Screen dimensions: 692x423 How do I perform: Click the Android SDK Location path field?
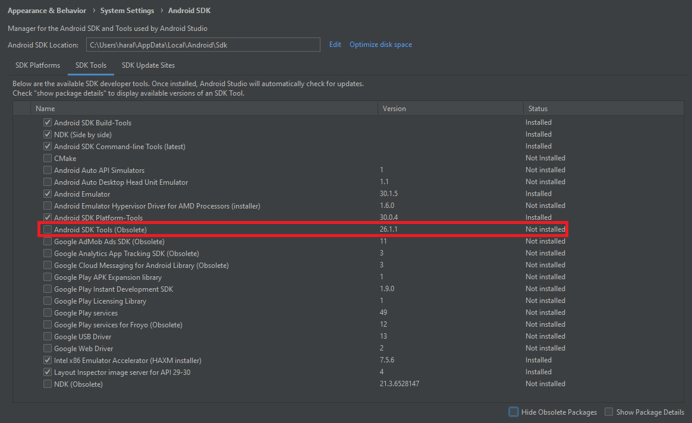(203, 45)
